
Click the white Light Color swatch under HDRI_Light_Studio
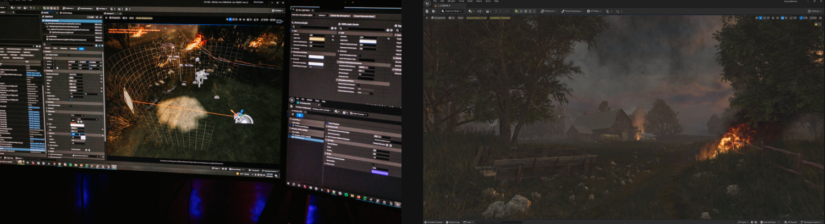pos(368,42)
